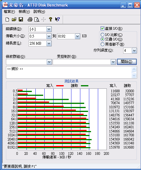Screen dimensions: 141x170
Task: Click the 1024.0 row label in chart
Action: (12, 135)
